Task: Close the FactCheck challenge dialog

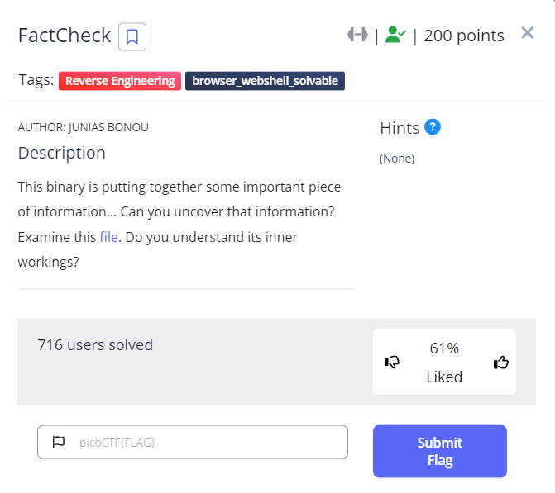Action: tap(528, 33)
